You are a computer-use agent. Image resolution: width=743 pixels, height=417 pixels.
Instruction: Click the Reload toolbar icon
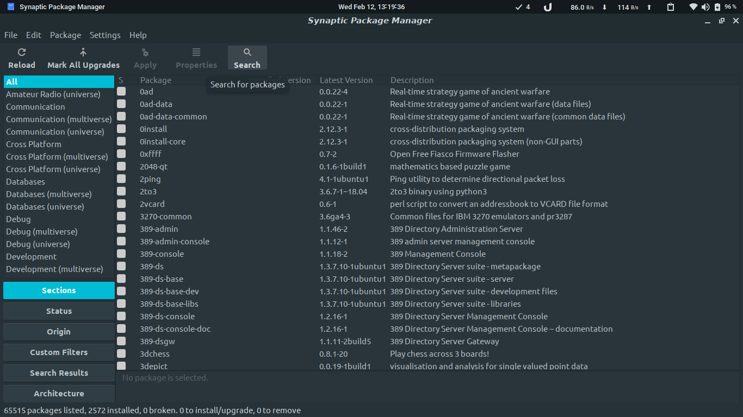point(22,52)
